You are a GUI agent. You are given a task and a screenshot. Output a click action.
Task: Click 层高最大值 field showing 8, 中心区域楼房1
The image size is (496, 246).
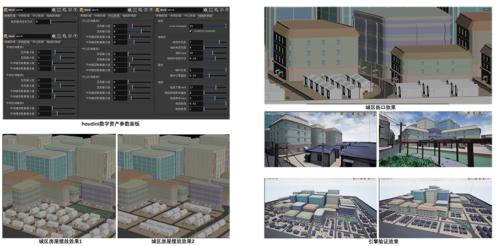120,31
